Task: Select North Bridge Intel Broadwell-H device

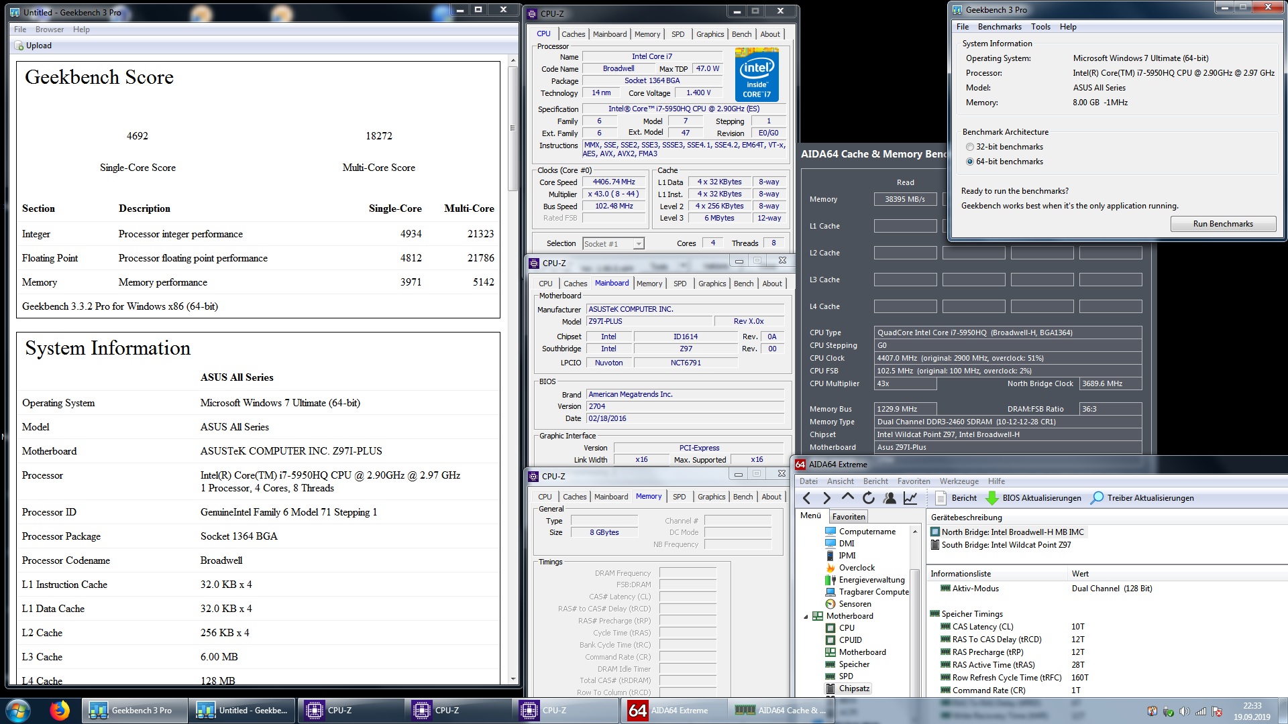Action: pyautogui.click(x=1007, y=532)
